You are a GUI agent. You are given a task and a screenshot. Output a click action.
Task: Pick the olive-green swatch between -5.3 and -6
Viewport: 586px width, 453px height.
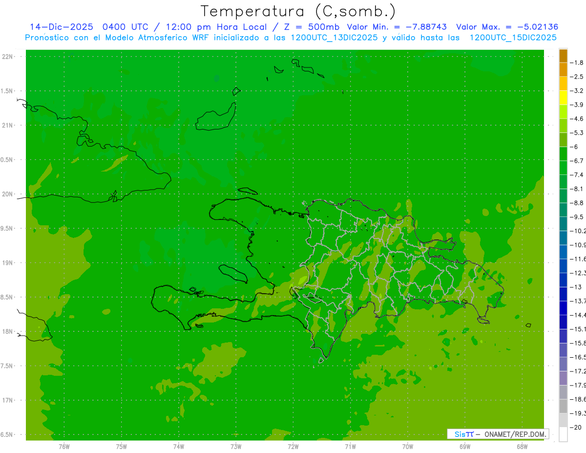(563, 140)
